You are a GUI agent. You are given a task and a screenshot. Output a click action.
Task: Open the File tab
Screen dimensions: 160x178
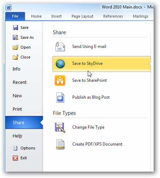[x=15, y=16]
